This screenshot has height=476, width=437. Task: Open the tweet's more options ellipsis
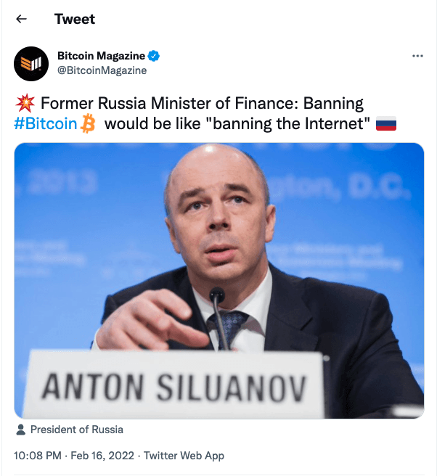[417, 57]
